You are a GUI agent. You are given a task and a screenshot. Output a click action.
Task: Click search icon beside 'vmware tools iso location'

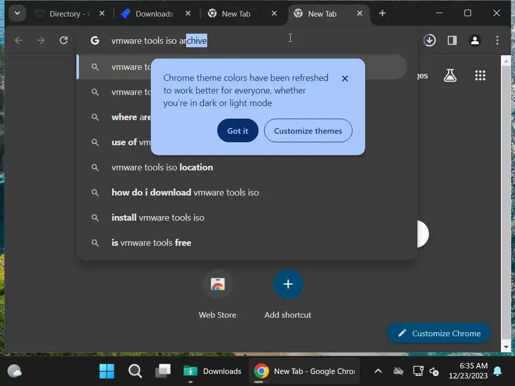coord(95,167)
